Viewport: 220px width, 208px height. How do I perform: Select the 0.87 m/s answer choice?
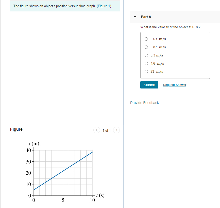coord(146,47)
